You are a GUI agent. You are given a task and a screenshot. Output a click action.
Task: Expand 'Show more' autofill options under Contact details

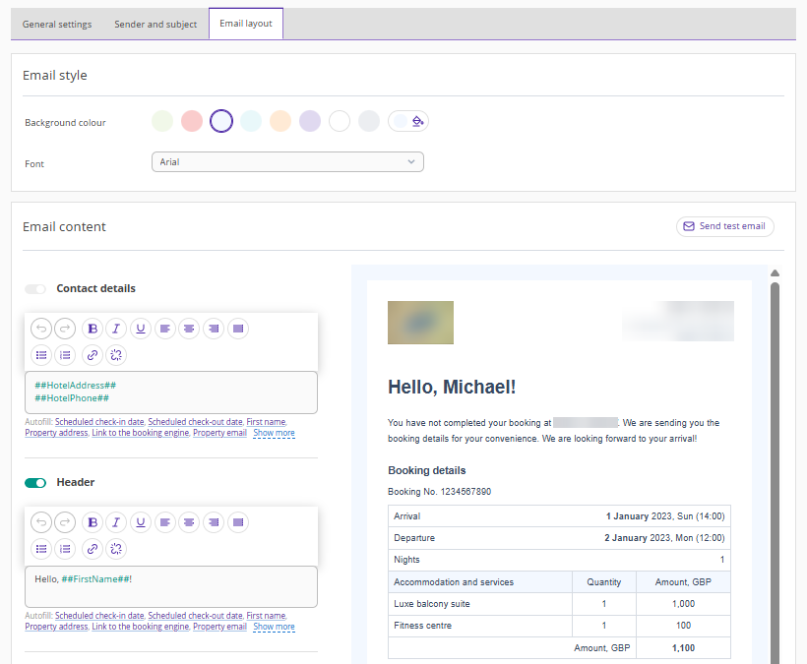(x=274, y=433)
